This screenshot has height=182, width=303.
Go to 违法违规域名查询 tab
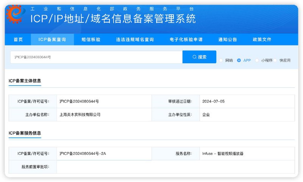(x=135, y=40)
